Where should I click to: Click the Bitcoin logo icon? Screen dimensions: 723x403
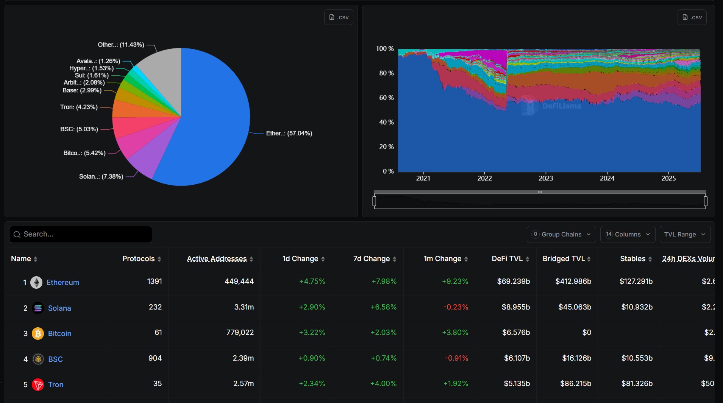pyautogui.click(x=38, y=333)
